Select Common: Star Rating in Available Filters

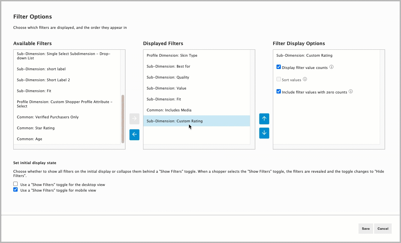coord(36,128)
